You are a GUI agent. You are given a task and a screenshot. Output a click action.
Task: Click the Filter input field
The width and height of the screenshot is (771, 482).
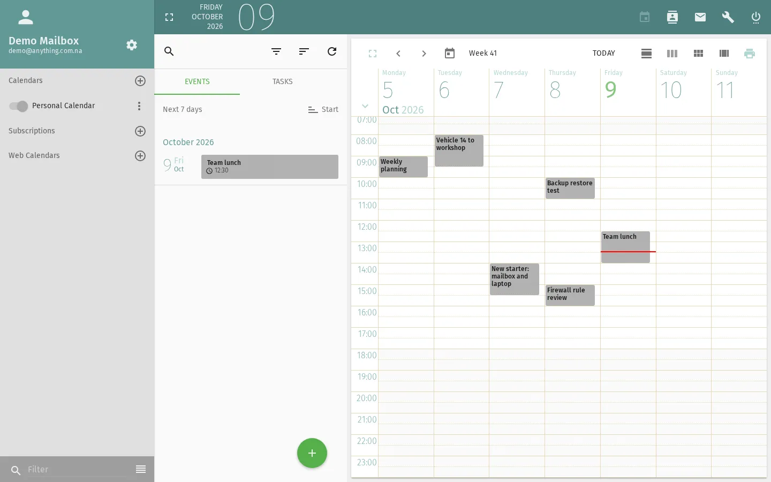coord(76,469)
